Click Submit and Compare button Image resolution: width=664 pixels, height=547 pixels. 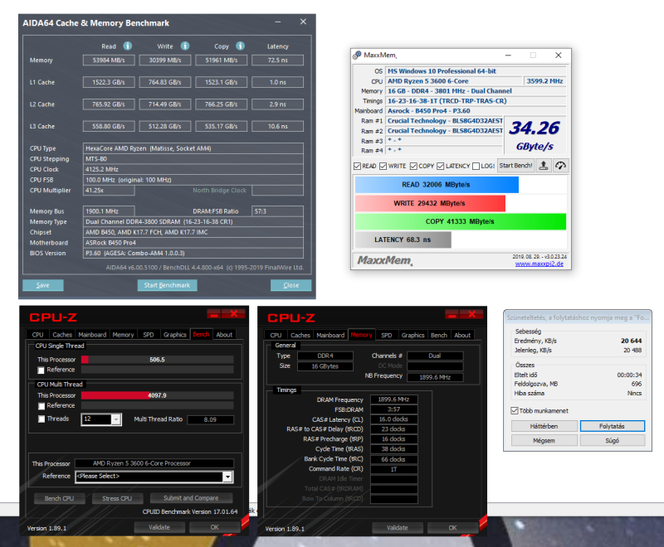(x=191, y=498)
